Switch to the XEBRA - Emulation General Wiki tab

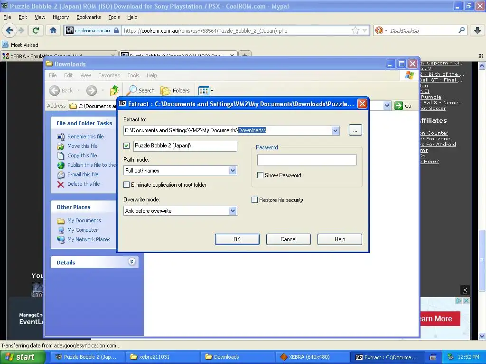coord(59,56)
